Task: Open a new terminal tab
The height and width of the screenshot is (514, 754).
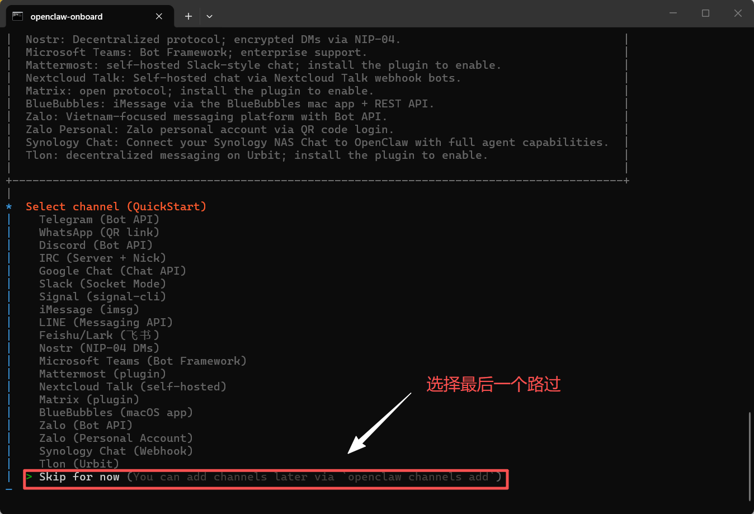Action: 189,16
